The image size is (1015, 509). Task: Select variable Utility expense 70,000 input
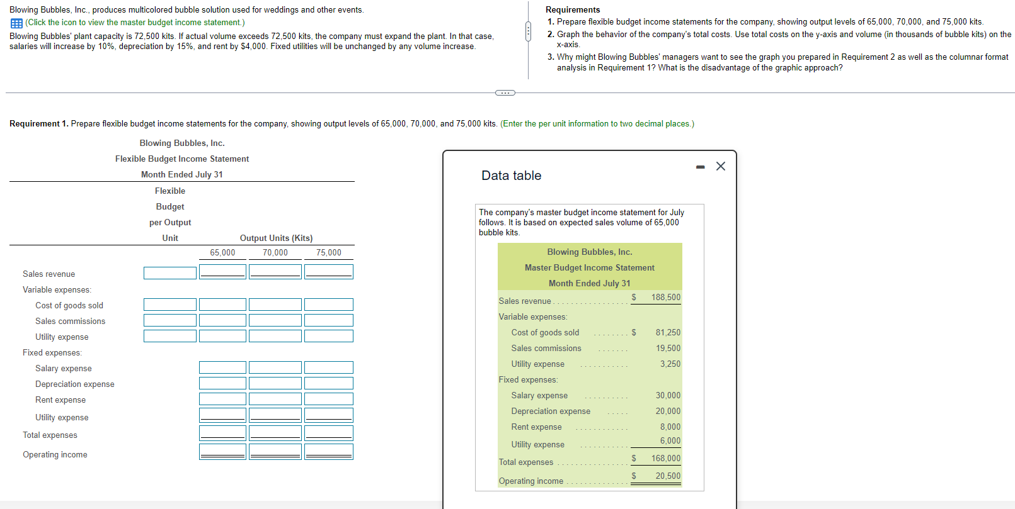[x=275, y=336]
